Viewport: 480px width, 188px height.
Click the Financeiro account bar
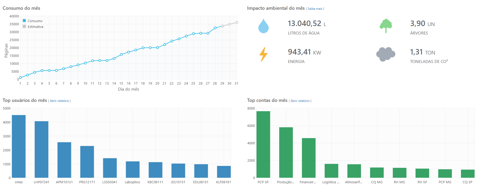(x=308, y=158)
